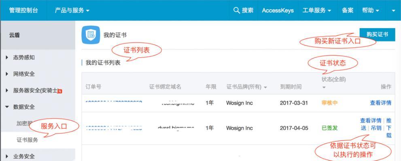
Task: Click the N badge beside 服务器安全(安骑士)
Action: [x=59, y=91]
